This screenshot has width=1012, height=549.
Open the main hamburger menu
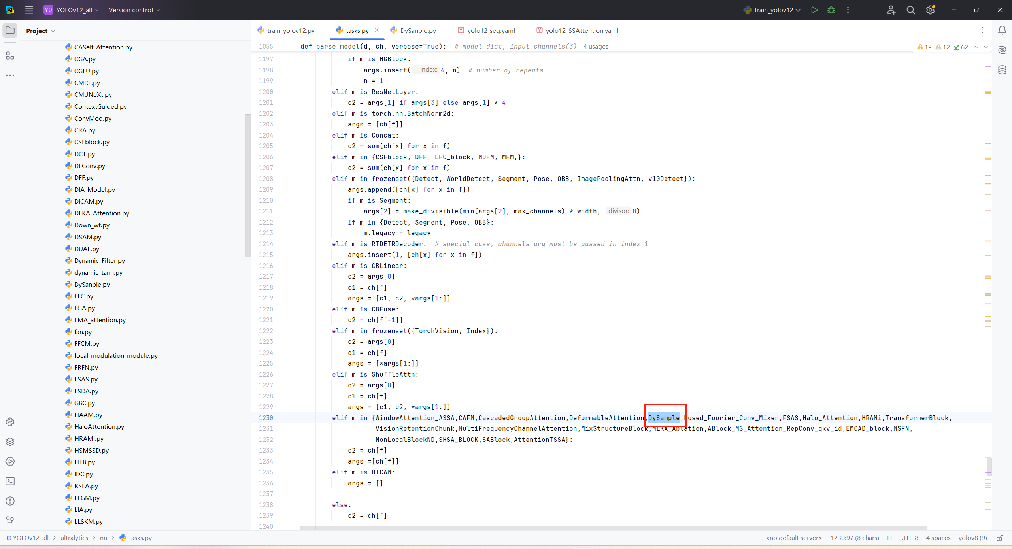tap(29, 10)
